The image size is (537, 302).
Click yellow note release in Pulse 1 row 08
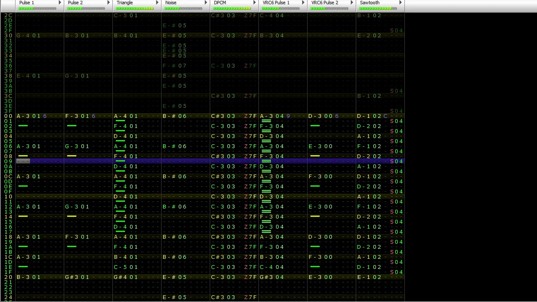[x=23, y=156]
